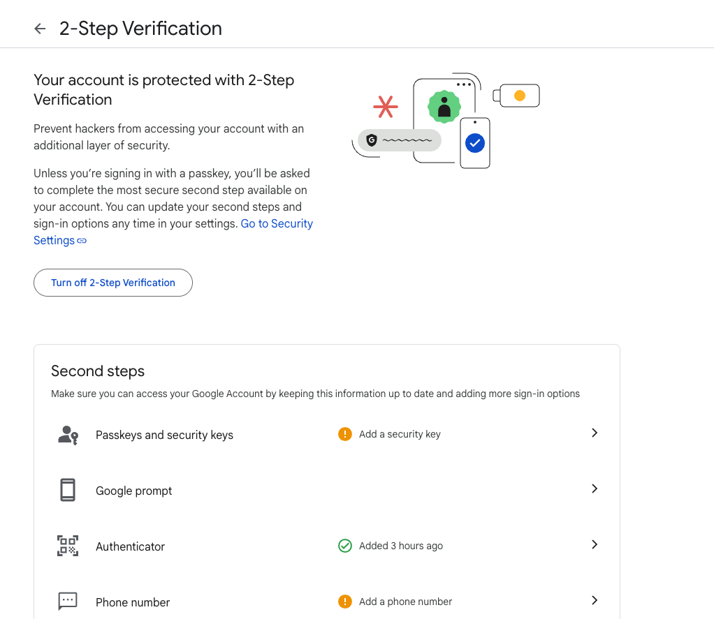Click the Added 3 hours ago status
Viewport: 714px width, 619px height.
[401, 546]
